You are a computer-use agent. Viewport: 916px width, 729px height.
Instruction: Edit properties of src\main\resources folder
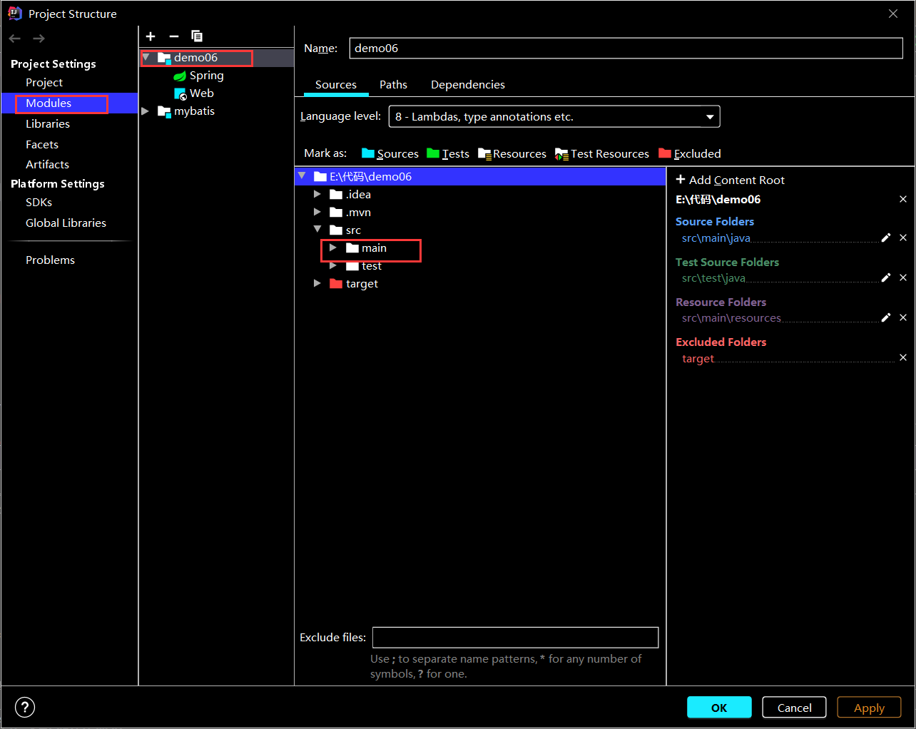click(x=886, y=317)
